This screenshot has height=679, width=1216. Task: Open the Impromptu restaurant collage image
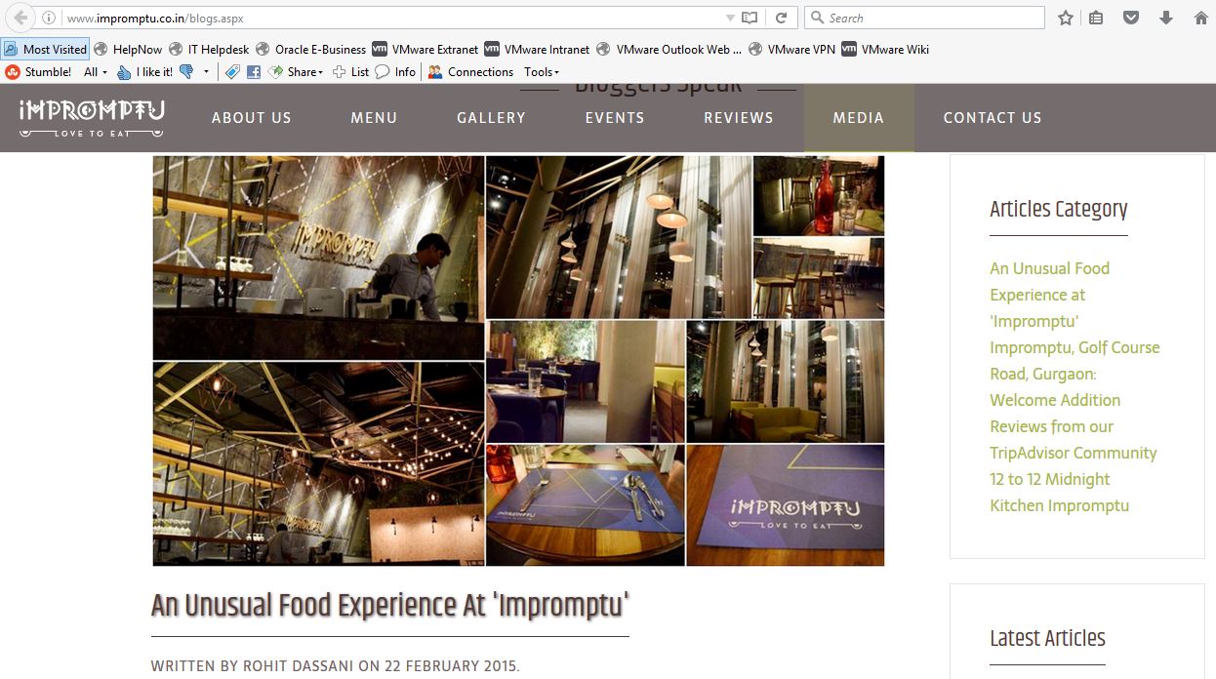(518, 361)
